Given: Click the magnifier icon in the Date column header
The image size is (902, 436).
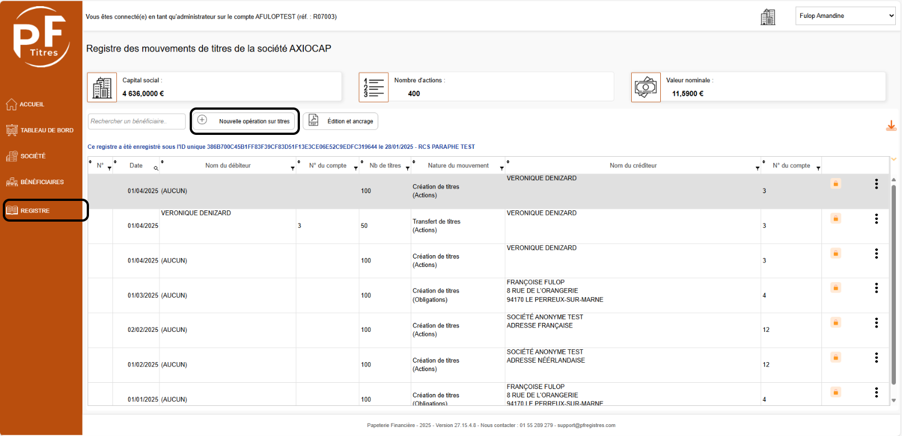Looking at the screenshot, I should tap(156, 168).
